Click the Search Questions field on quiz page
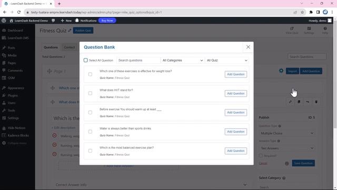This screenshot has width=337, height=190. tap(306, 57)
